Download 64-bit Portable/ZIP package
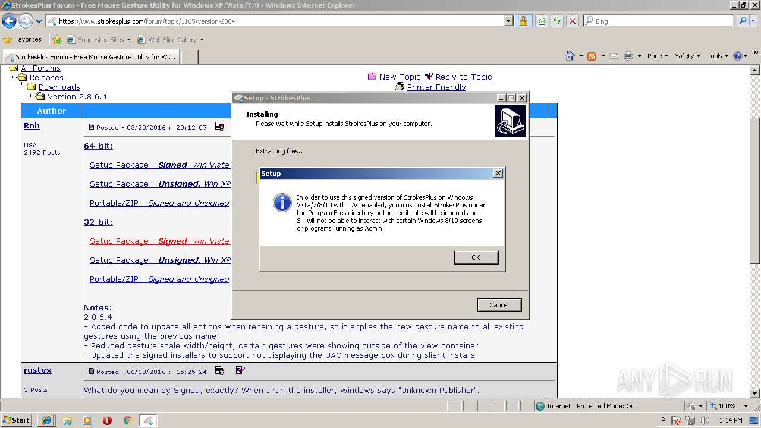The height and width of the screenshot is (428, 761). coord(159,203)
